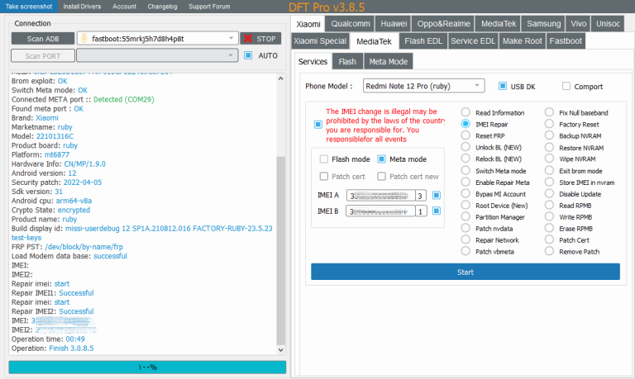Select IMEI Repair radio option

466,124
